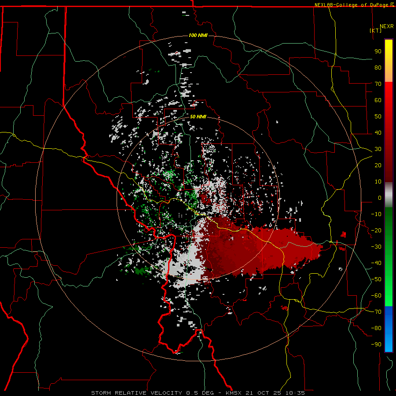Click the 50 value on the velocity scale
396x396 pixels.
coord(378,117)
